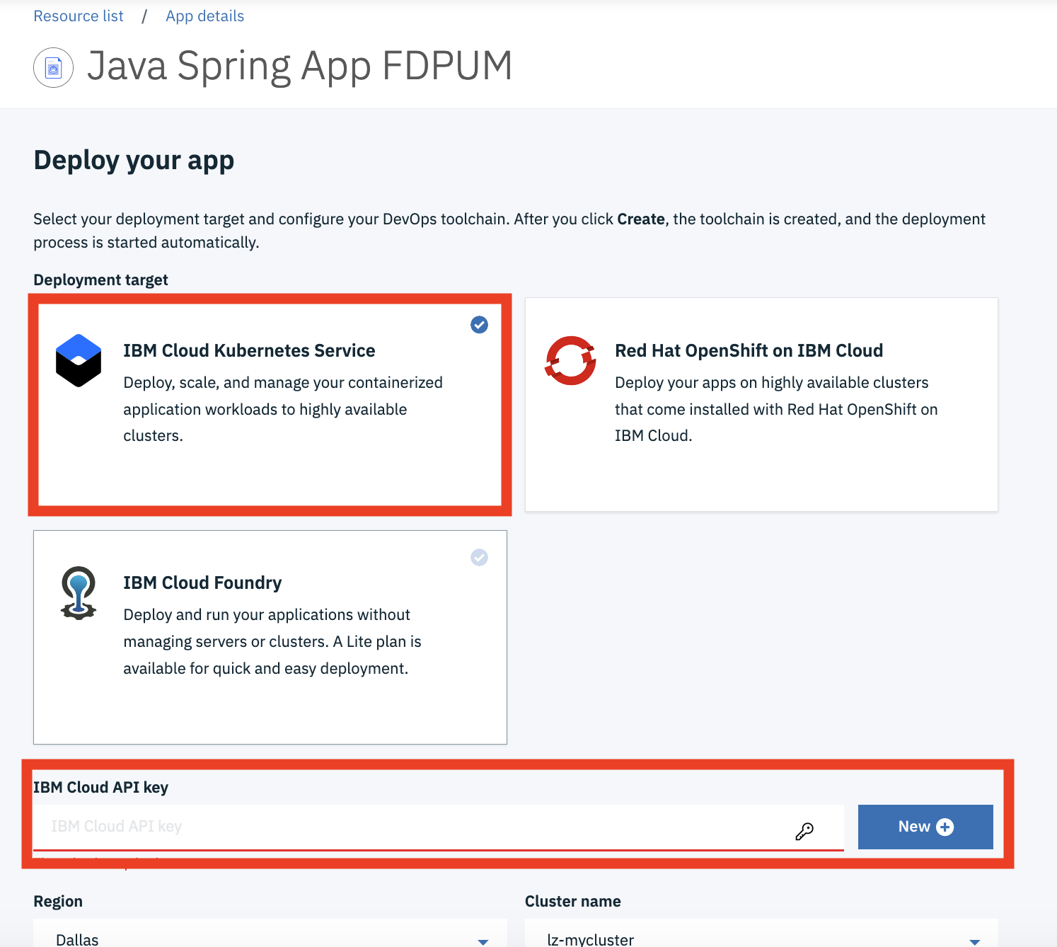Select the IBM Cloud Foundry card
Image resolution: width=1057 pixels, height=947 pixels.
click(270, 637)
